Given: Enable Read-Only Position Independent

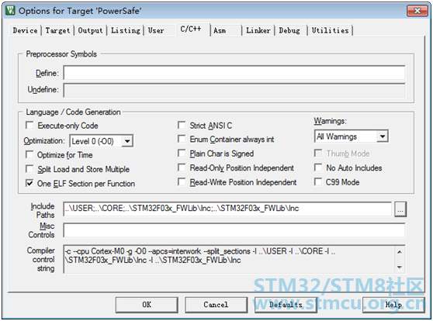Looking at the screenshot, I should coord(182,167).
